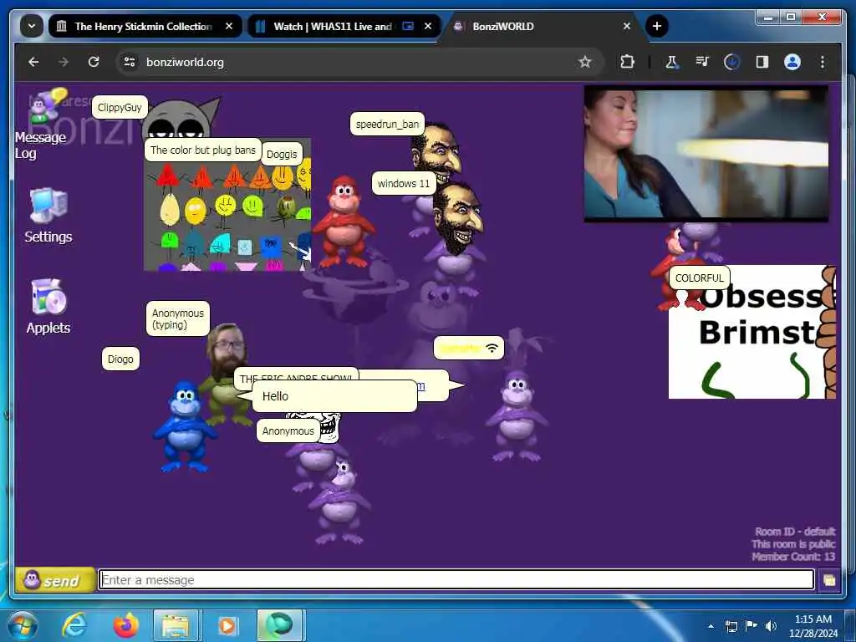Close the BonziWORLD tab
Viewport: 856px width, 642px height.
(627, 26)
